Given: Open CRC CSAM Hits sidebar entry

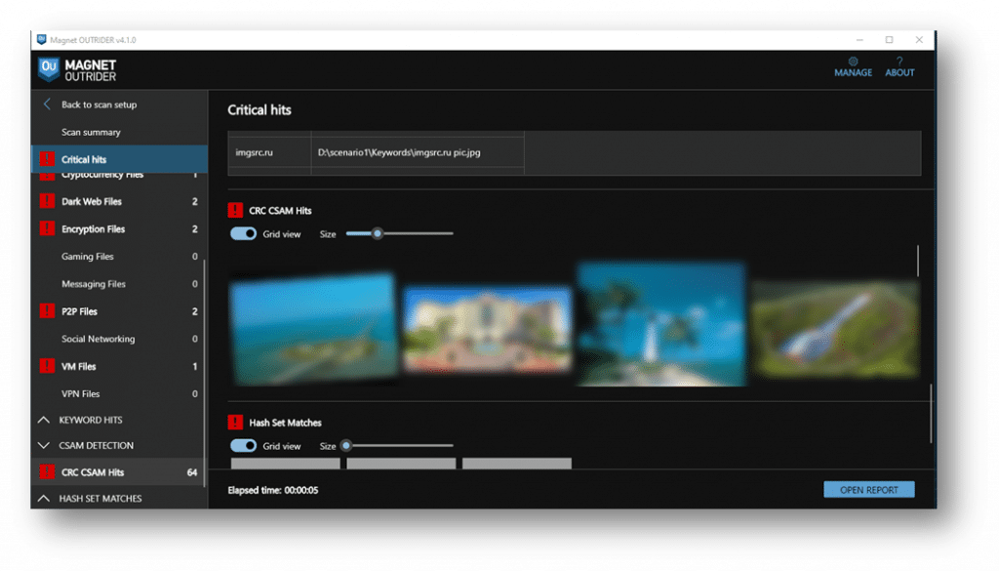Looking at the screenshot, I should [119, 471].
